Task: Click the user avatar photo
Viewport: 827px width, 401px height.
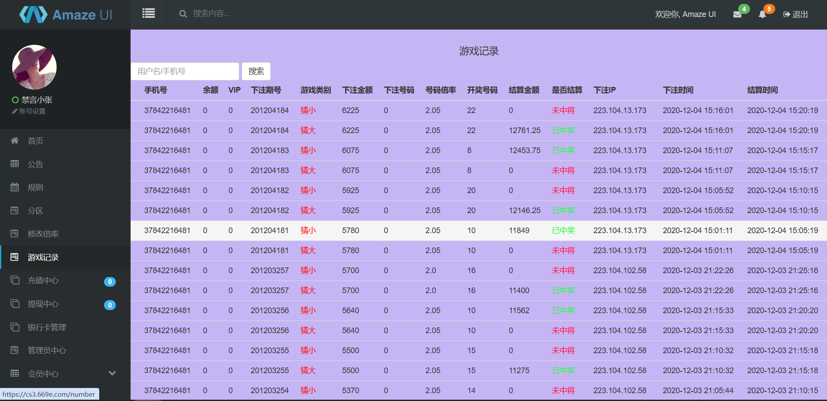Action: [x=34, y=67]
